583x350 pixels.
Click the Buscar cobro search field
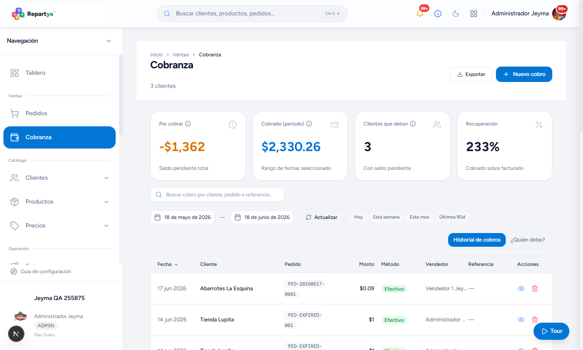point(217,195)
